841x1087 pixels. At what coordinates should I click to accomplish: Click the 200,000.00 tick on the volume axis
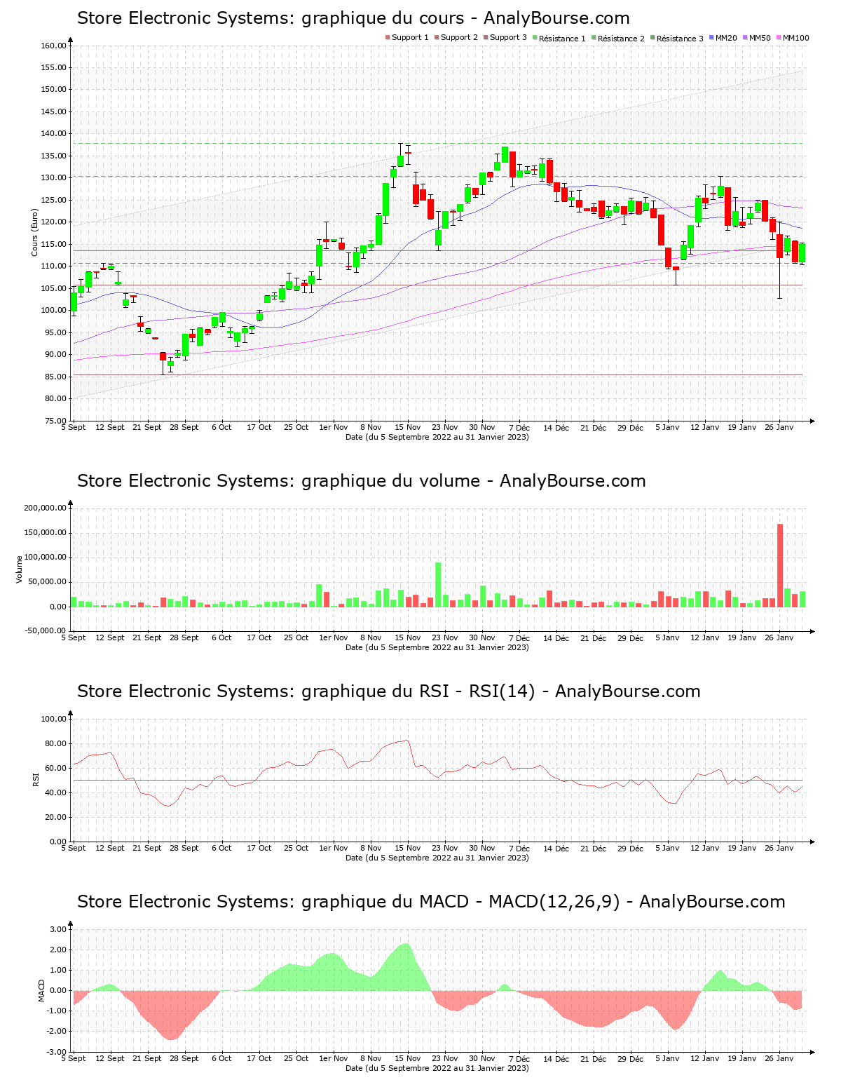(45, 508)
